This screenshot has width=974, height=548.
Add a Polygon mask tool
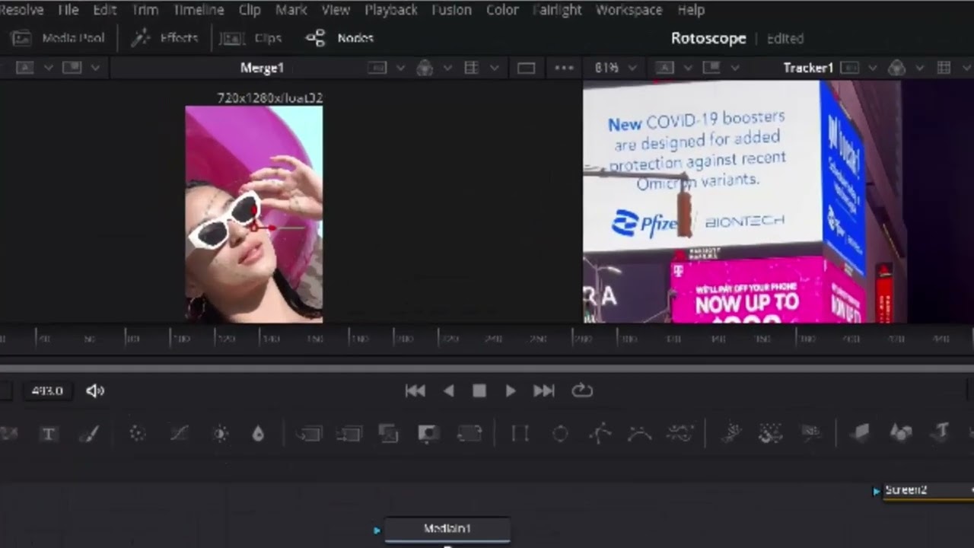click(x=600, y=434)
